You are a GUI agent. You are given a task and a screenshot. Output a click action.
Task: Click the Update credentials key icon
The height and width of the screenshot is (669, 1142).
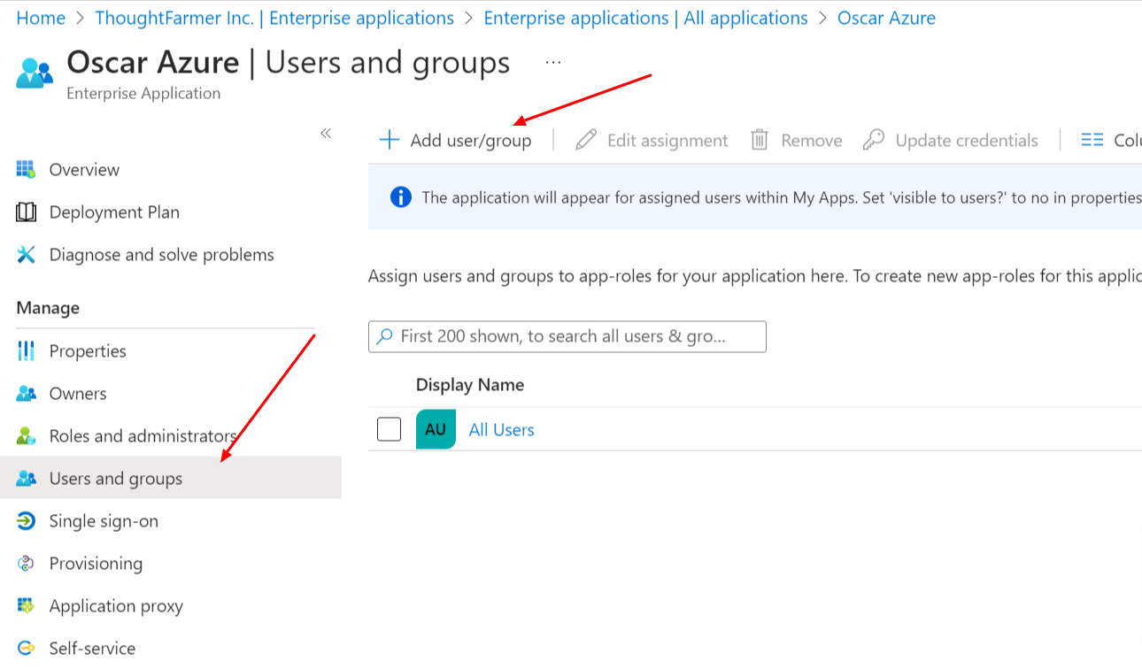coord(874,140)
